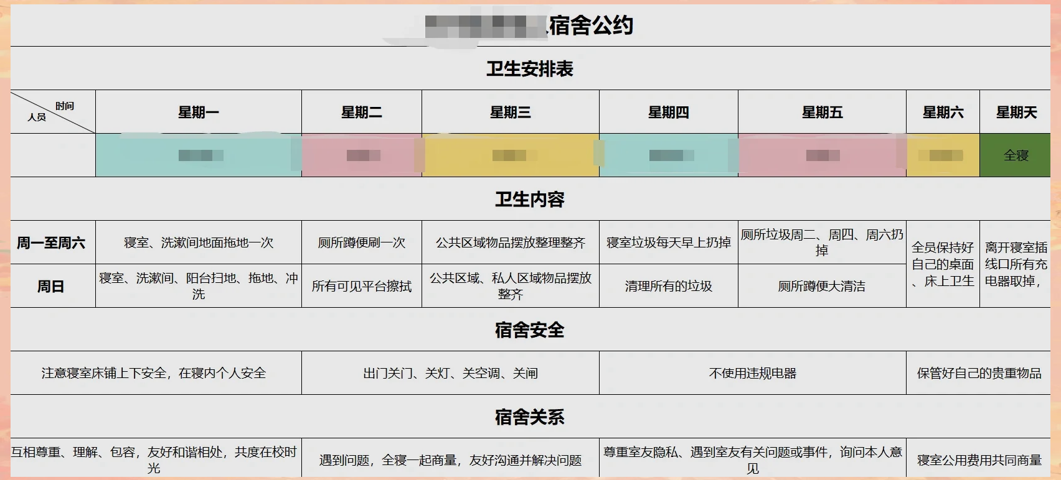The width and height of the screenshot is (1061, 480).
Task: Select the 星期五 header cell
Action: tap(822, 112)
